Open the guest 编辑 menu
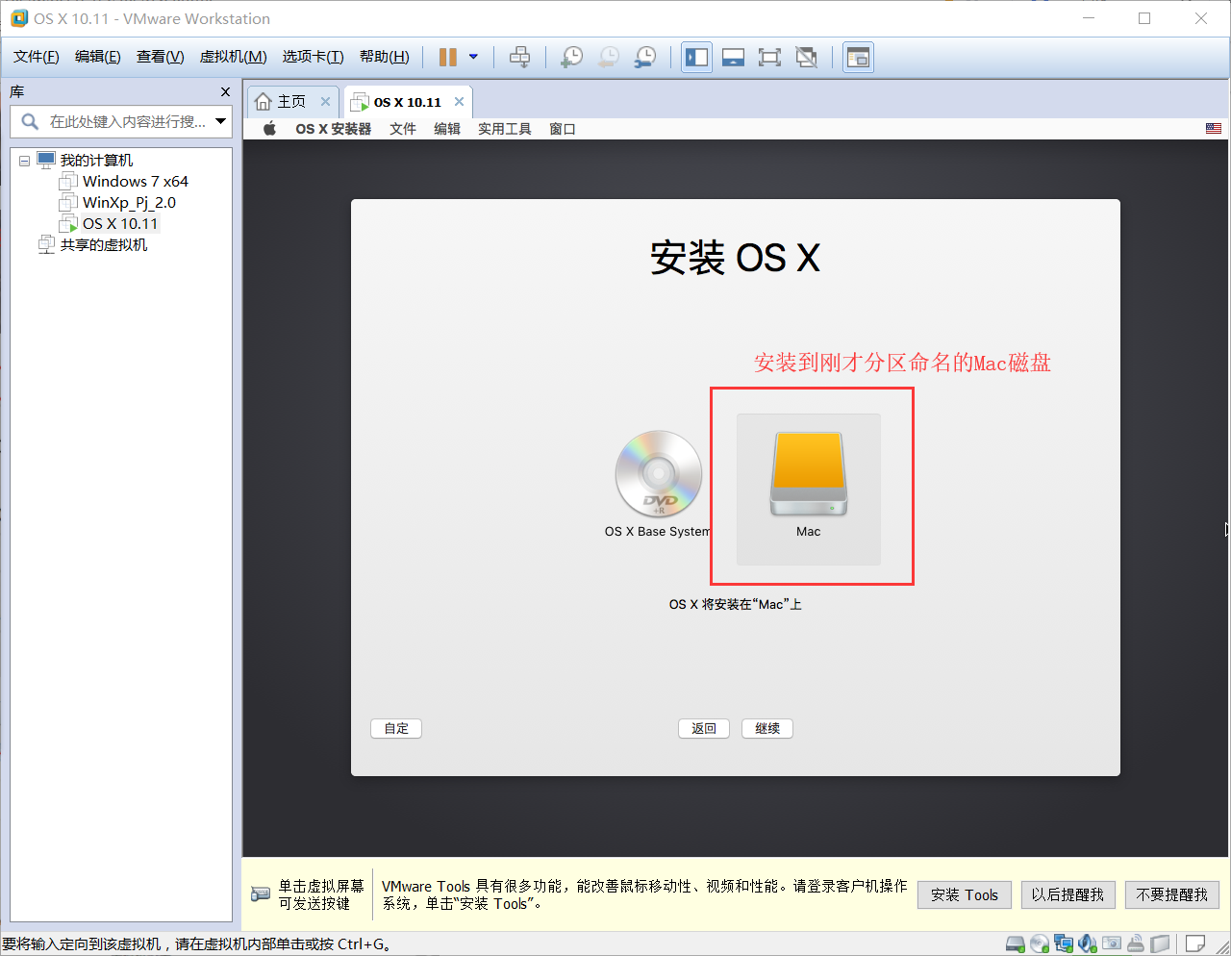This screenshot has width=1231, height=956. pos(447,129)
